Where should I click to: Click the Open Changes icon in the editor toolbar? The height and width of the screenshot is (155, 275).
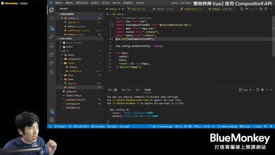(242, 9)
